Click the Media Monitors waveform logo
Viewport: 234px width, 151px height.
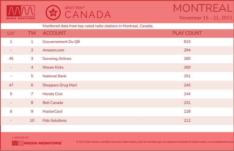pyautogui.click(x=21, y=12)
